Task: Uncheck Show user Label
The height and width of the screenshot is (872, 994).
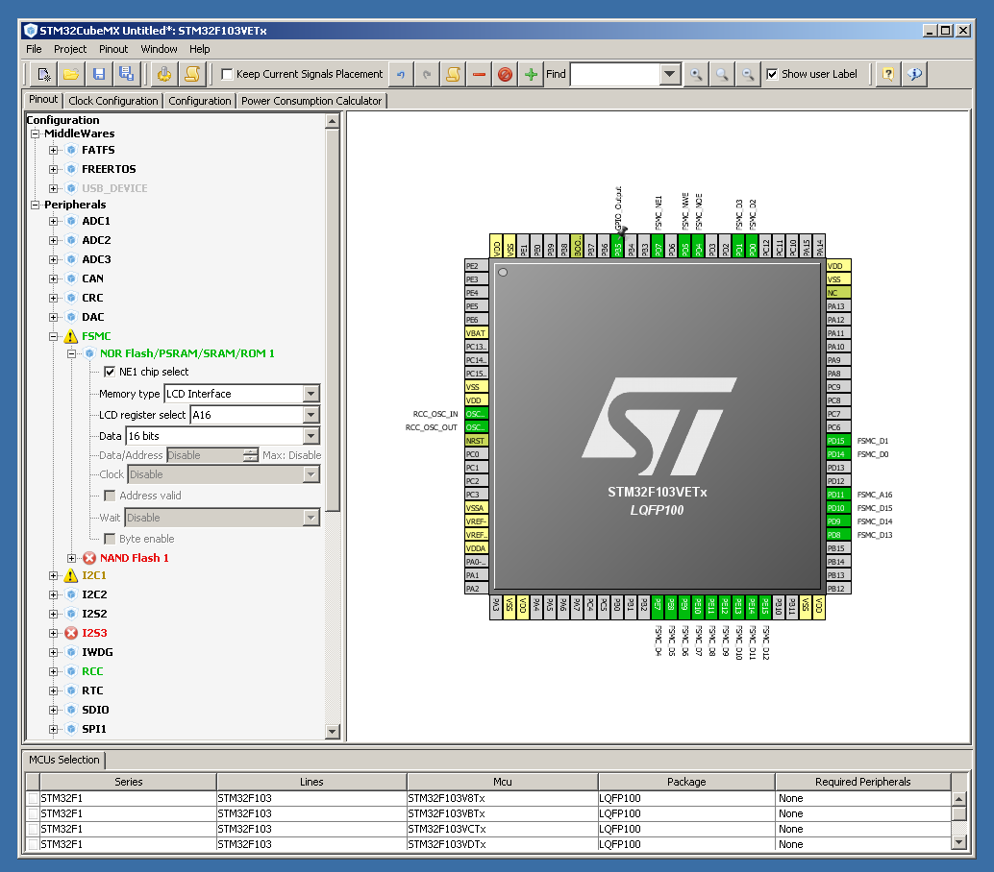Action: pos(772,74)
